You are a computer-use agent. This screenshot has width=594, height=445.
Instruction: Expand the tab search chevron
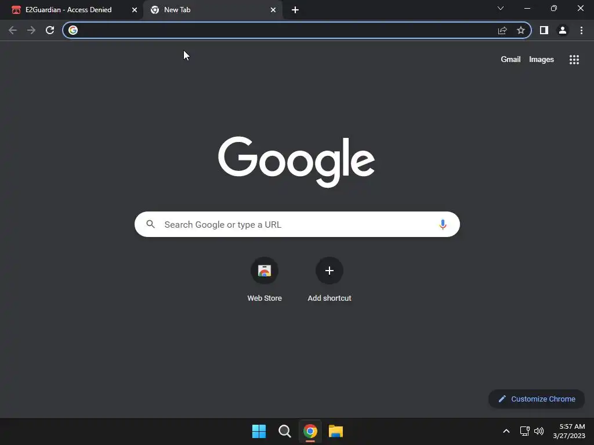coord(501,8)
